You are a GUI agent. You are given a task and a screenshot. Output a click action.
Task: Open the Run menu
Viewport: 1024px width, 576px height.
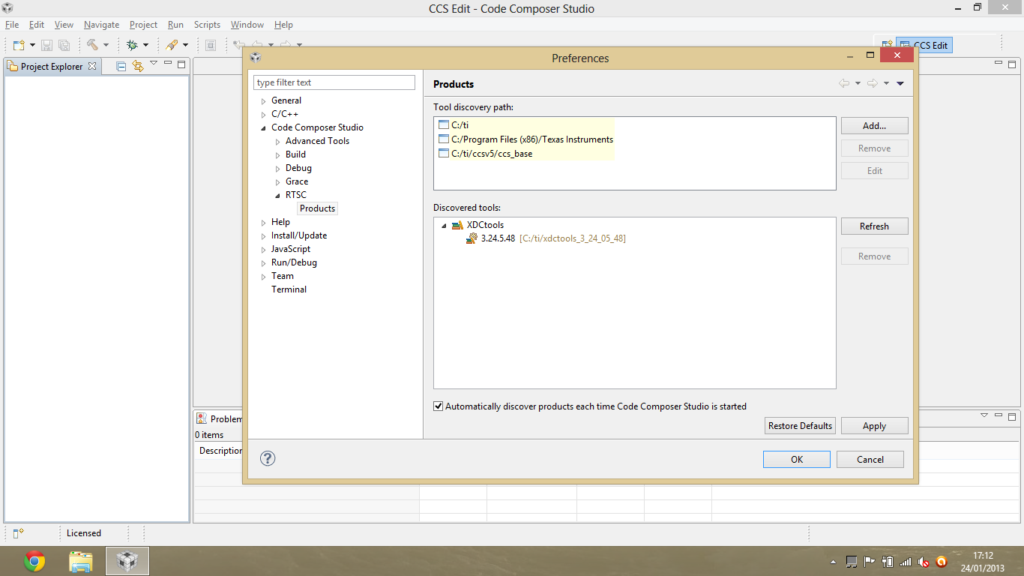point(175,25)
